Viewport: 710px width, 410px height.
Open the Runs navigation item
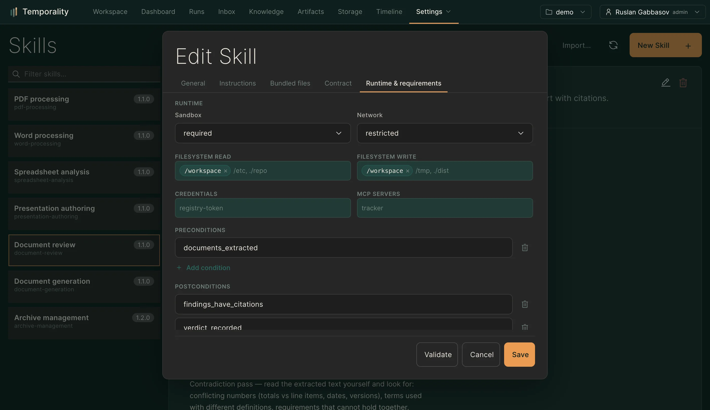[x=196, y=12]
